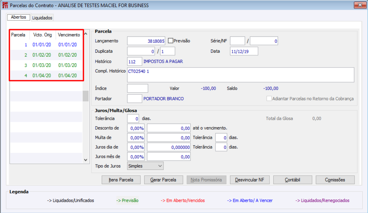
Task: Focus the Compl. Histórico text box
Action: [241, 75]
